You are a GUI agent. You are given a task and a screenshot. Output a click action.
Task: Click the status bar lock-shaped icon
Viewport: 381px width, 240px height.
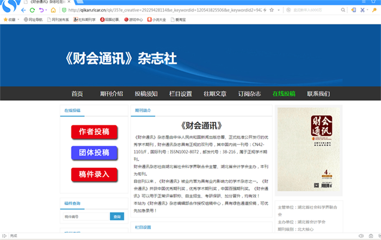click(x=371, y=236)
